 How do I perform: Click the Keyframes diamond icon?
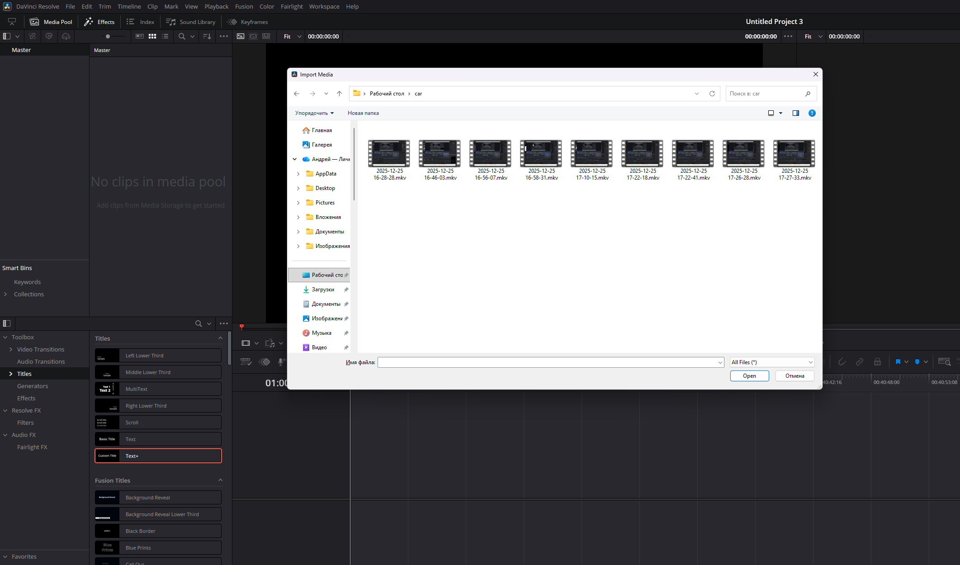232,22
